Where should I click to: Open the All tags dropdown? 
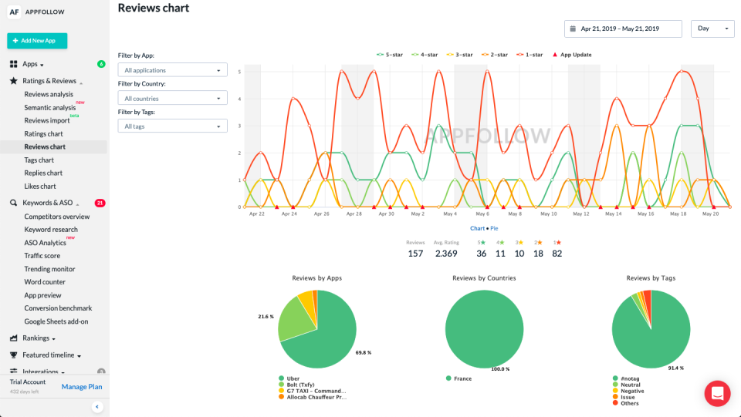[172, 126]
